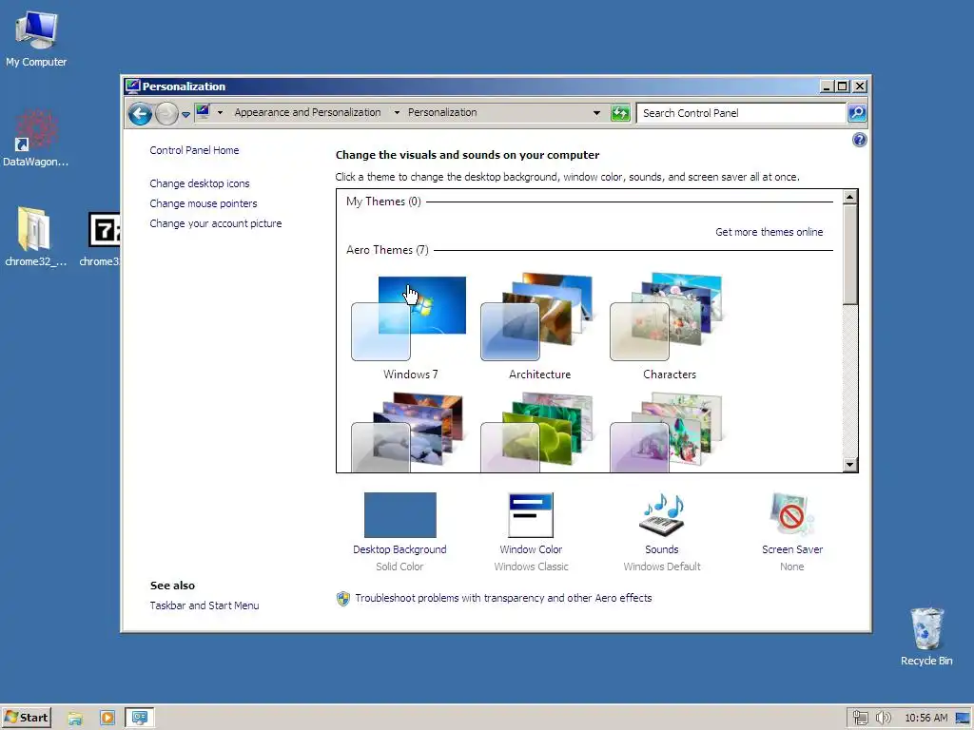Image resolution: width=974 pixels, height=730 pixels.
Task: Close the Personalization window
Action: (860, 86)
